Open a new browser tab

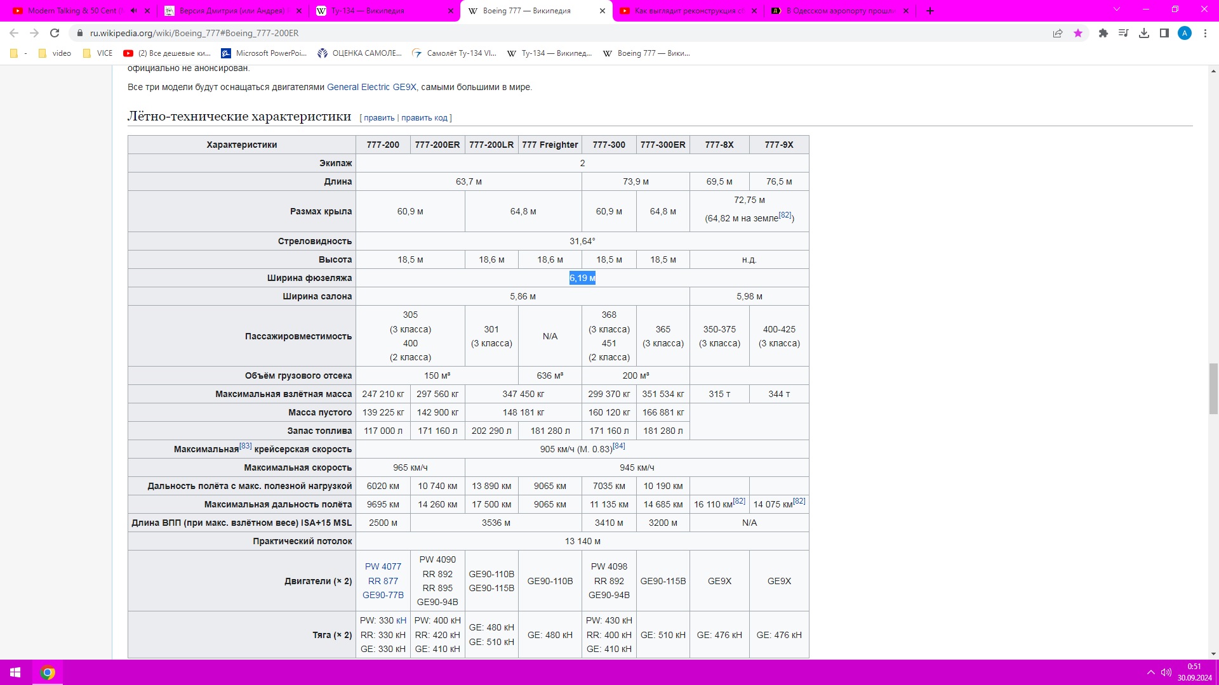[x=930, y=11]
